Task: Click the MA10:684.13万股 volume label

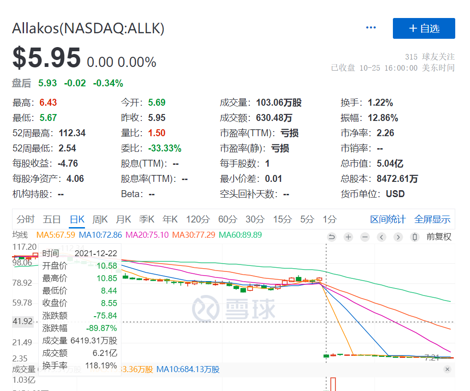Action: 188,369
